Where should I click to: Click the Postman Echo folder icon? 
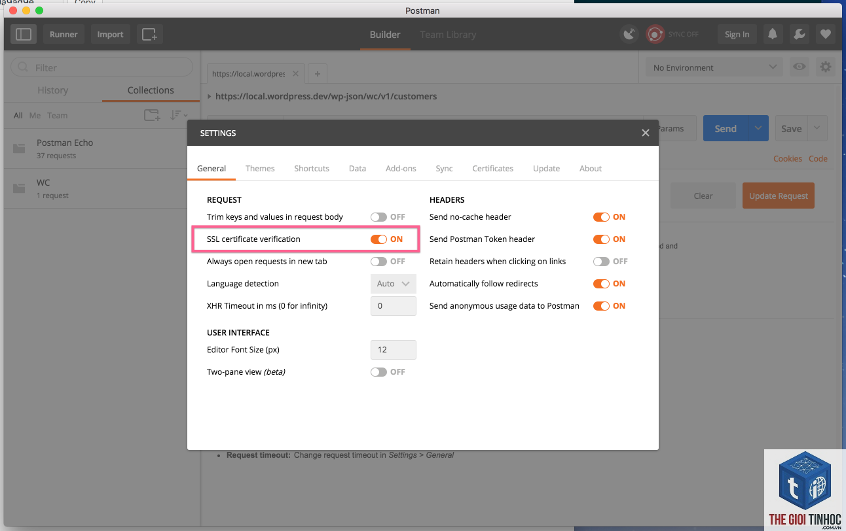[19, 148]
